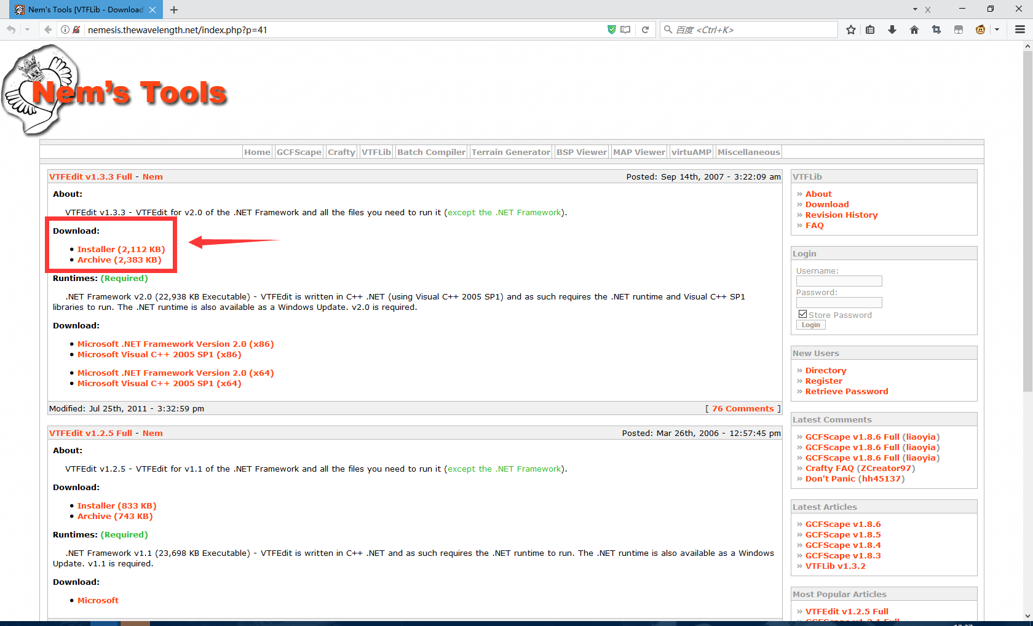Open the MAP Viewer navigation tab
Viewport: 1033px width, 626px height.
coord(639,152)
